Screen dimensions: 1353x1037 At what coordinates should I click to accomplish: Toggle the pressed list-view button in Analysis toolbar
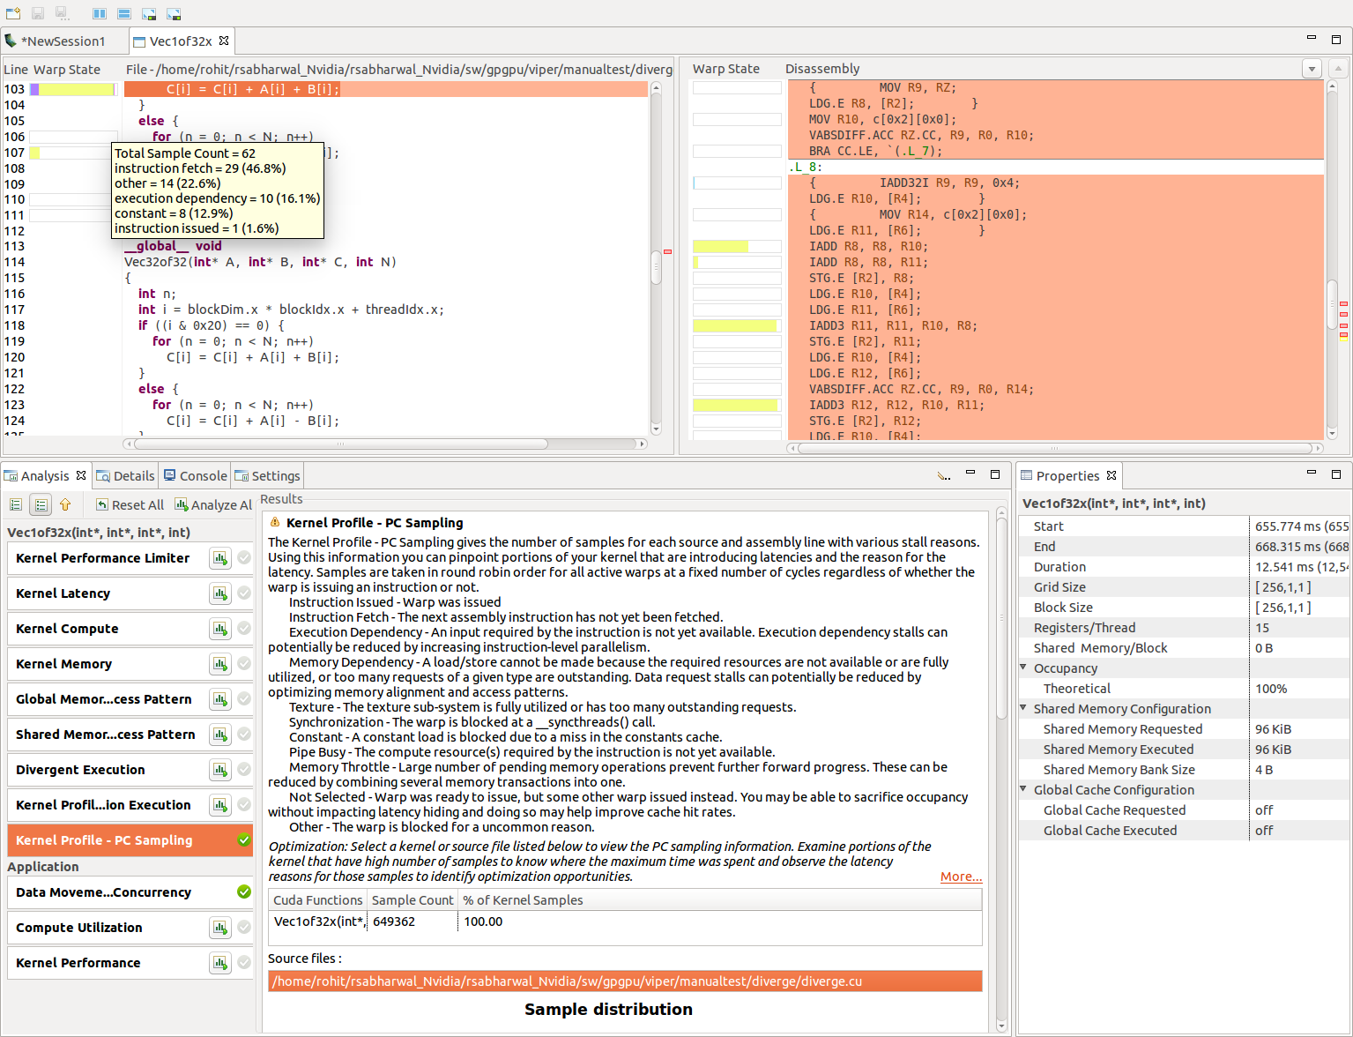tap(41, 504)
